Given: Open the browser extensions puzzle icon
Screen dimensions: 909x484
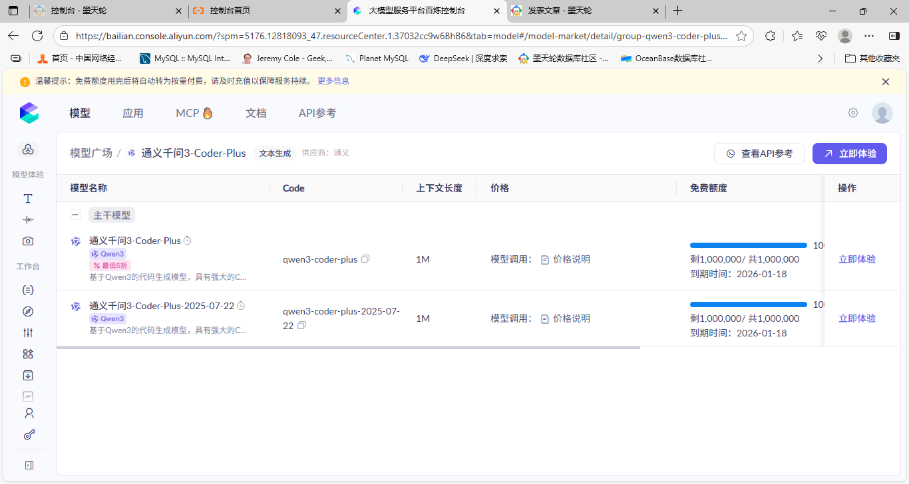Looking at the screenshot, I should (771, 36).
